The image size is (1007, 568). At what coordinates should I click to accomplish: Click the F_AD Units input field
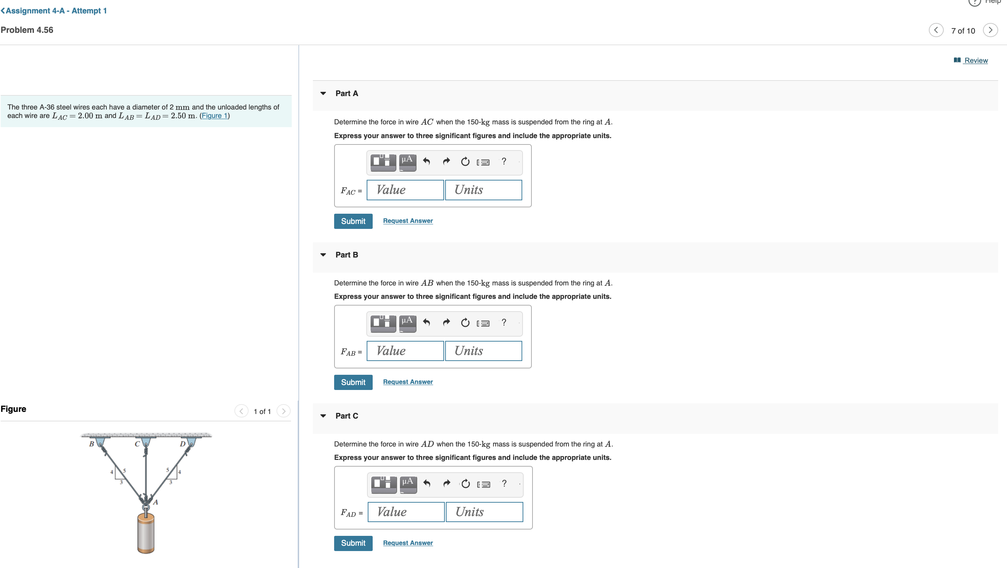click(484, 512)
